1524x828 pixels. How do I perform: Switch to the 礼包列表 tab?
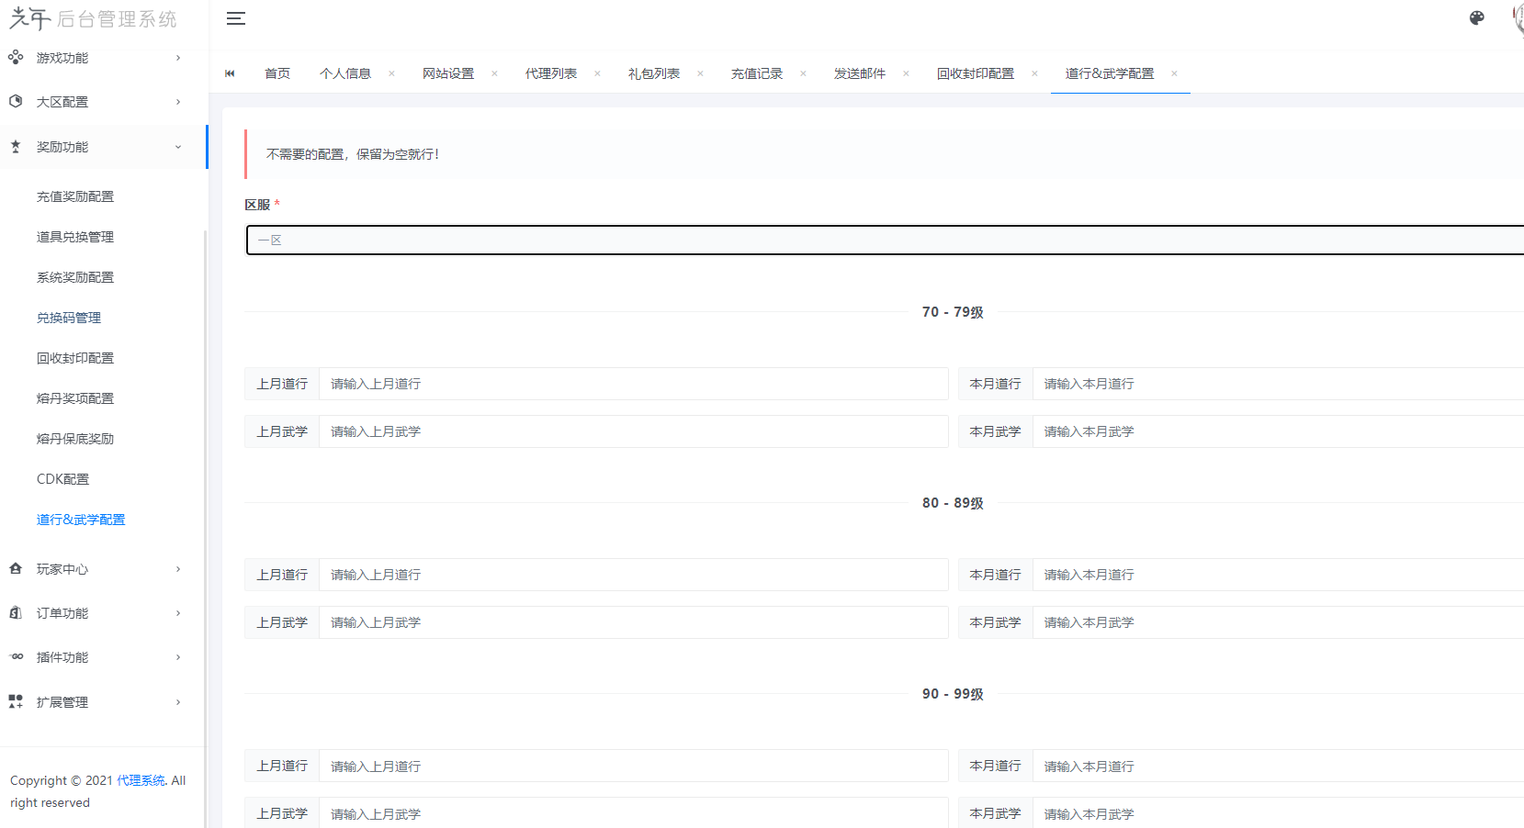pyautogui.click(x=653, y=73)
